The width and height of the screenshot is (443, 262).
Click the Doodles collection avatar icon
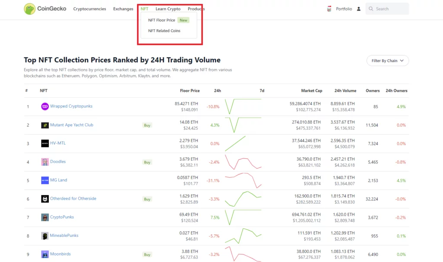coord(45,162)
